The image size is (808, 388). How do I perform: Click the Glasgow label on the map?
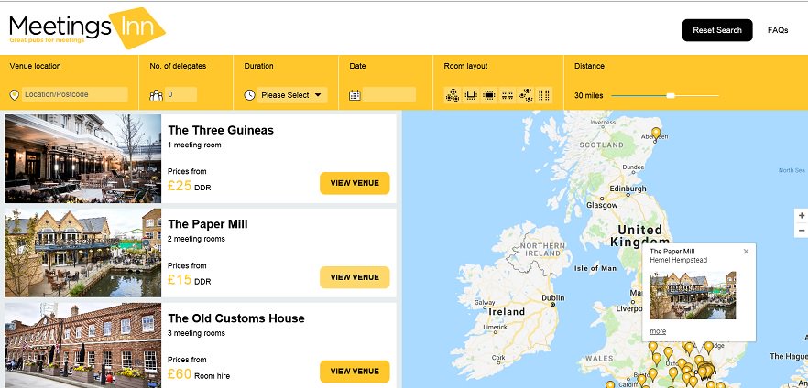pyautogui.click(x=602, y=205)
